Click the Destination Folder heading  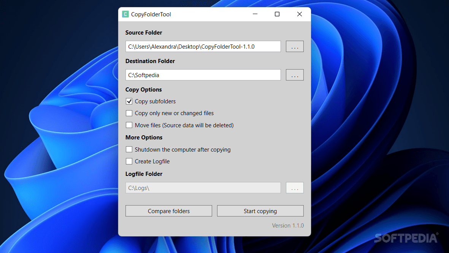point(150,61)
